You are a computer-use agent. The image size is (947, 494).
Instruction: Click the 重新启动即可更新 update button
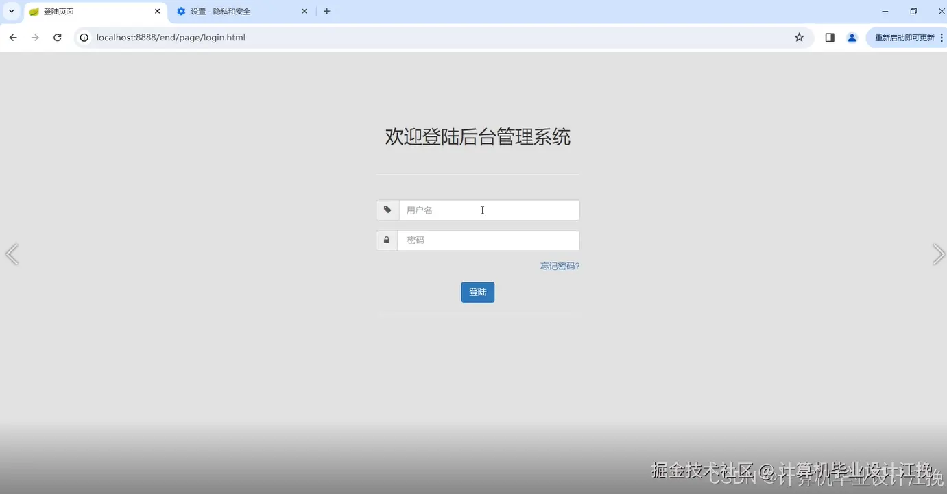pos(905,38)
